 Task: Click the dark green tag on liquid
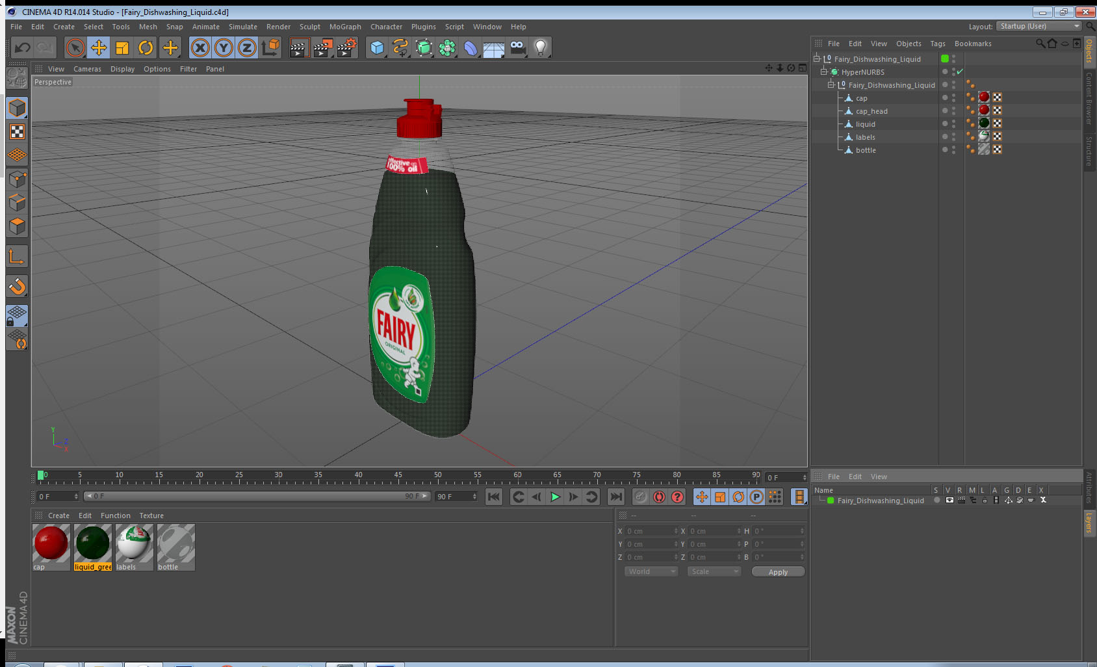tap(984, 124)
